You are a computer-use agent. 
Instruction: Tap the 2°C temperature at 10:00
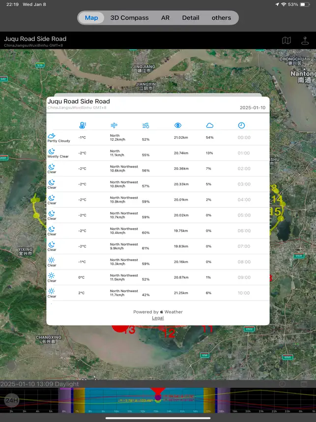82,293
